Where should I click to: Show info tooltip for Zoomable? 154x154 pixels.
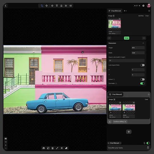click(116, 84)
